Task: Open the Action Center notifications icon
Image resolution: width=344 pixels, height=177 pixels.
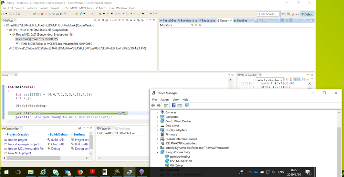Action: pyautogui.click(x=308, y=172)
